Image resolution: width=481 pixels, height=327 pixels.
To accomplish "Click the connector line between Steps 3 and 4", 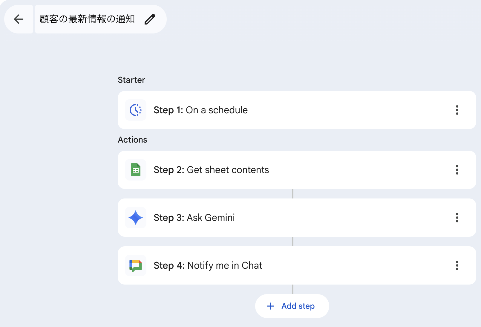I will [x=293, y=242].
